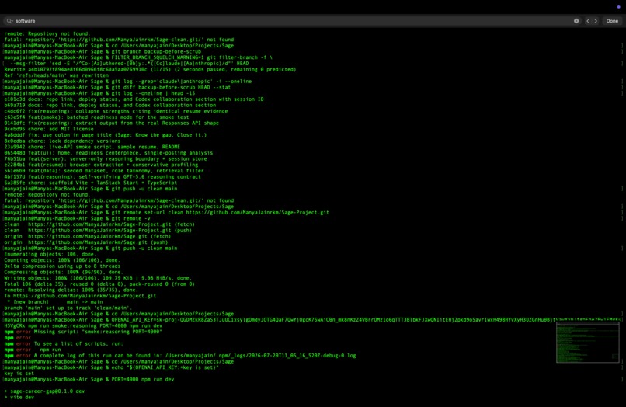Click the echo "${OPENAI_API_KEY:+key is set}" command

point(111,367)
